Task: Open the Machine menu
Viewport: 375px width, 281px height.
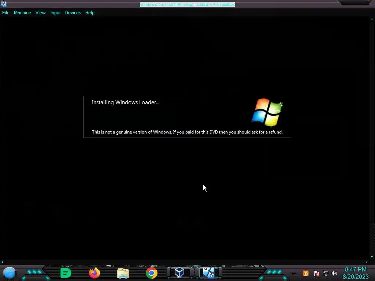Action: coord(22,13)
